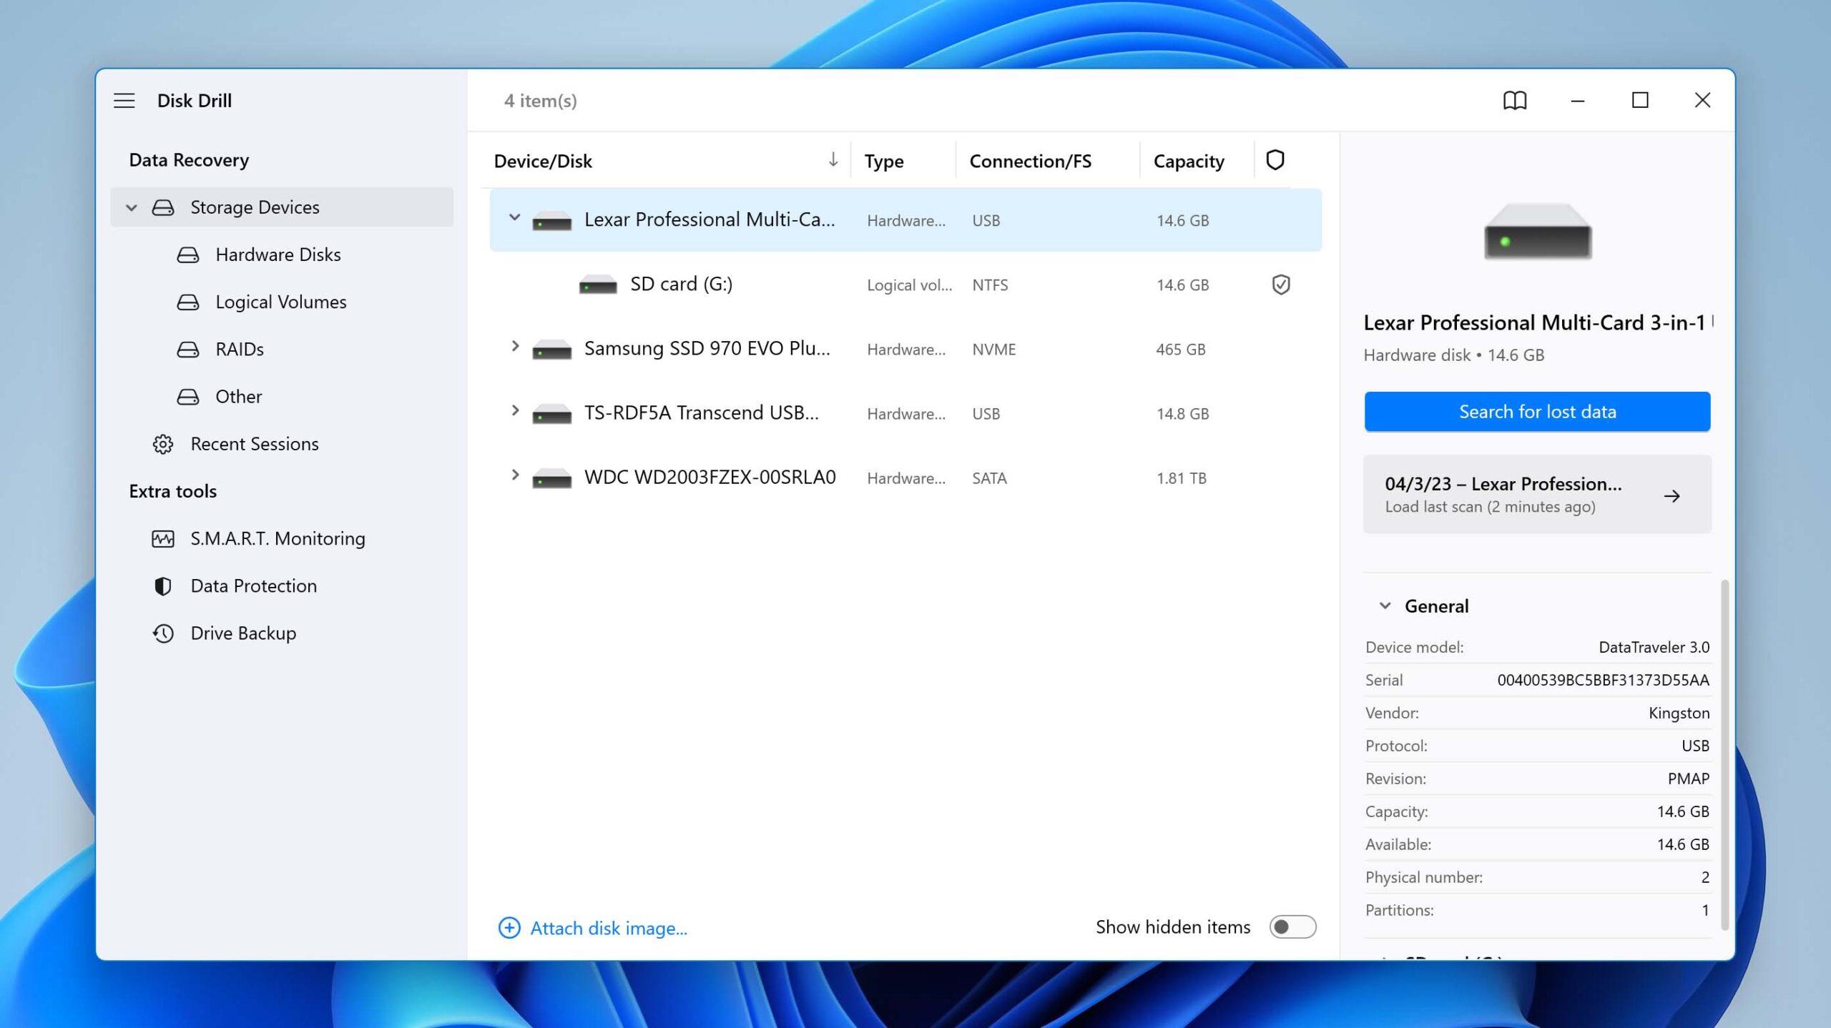1831x1028 pixels.
Task: Click Attach disk image link
Action: tap(609, 929)
